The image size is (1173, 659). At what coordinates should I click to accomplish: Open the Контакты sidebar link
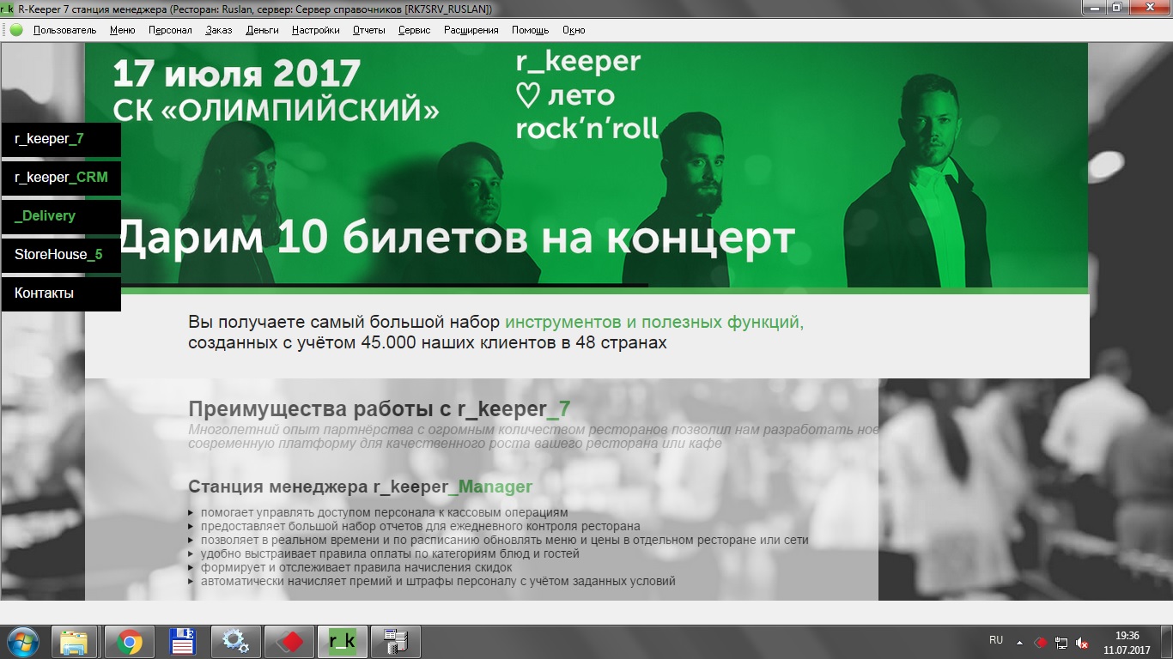61,293
